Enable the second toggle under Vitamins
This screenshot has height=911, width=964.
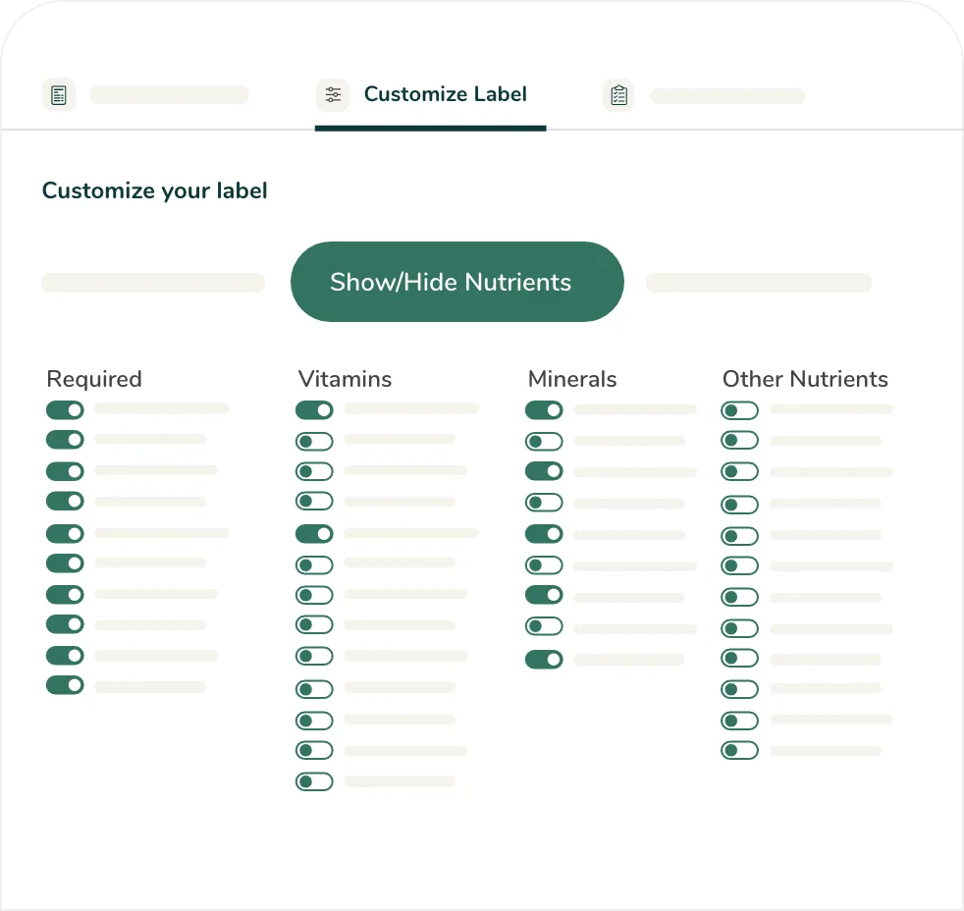(x=314, y=442)
